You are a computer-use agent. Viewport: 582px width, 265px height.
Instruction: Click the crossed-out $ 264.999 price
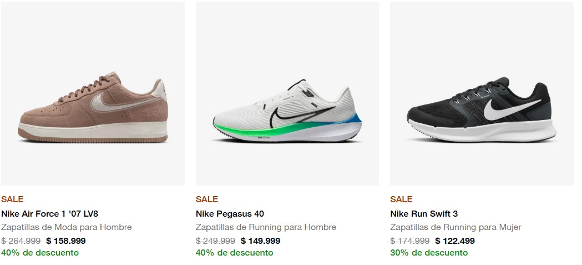pyautogui.click(x=21, y=241)
